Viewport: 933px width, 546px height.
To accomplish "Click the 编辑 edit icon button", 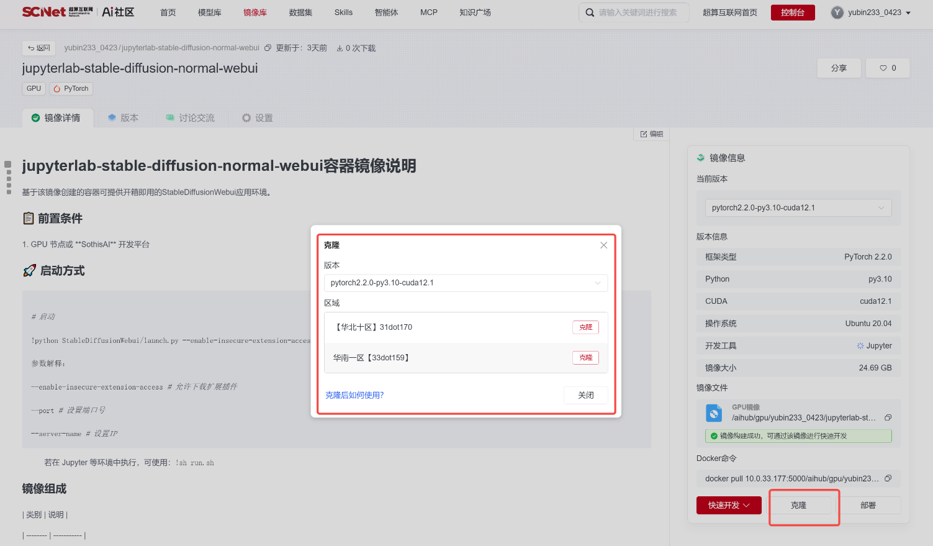I will [651, 134].
